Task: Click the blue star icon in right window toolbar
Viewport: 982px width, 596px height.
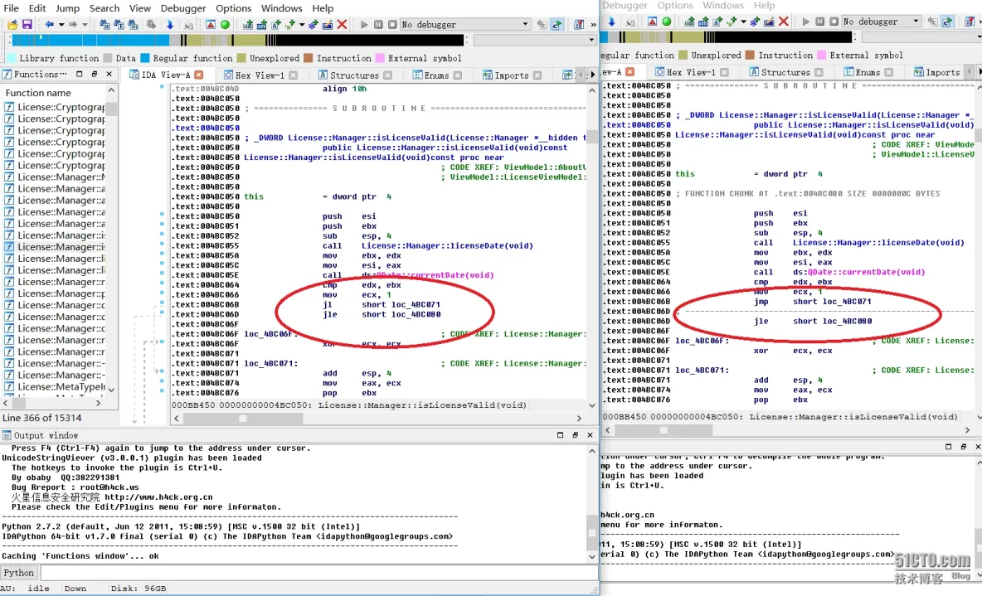Action: coord(755,22)
